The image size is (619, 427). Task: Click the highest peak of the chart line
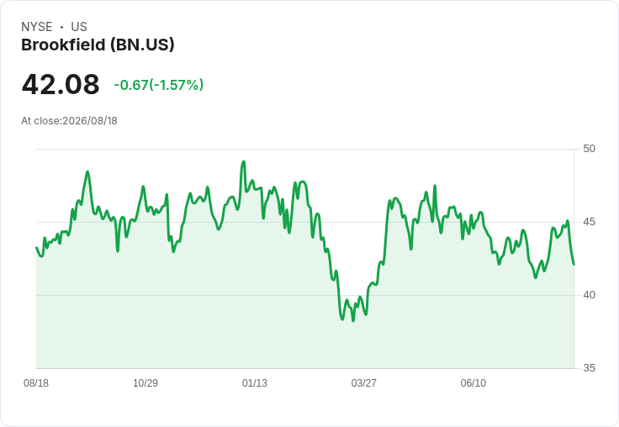point(244,161)
